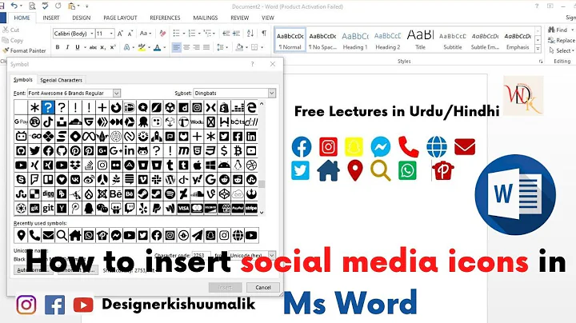Screen dimensions: 576x323
Task: Apply strikethrough formatting
Action: [93, 47]
